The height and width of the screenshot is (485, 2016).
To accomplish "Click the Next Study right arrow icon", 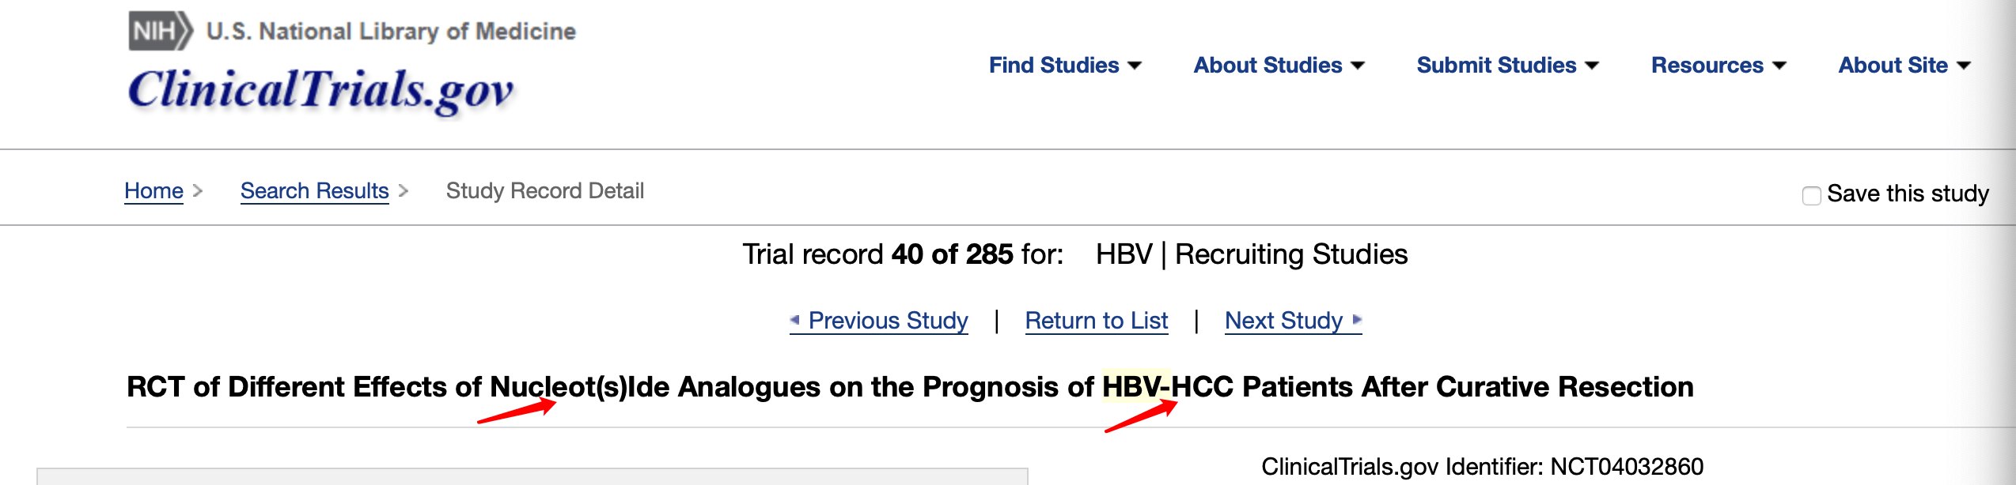I will click(x=1357, y=320).
